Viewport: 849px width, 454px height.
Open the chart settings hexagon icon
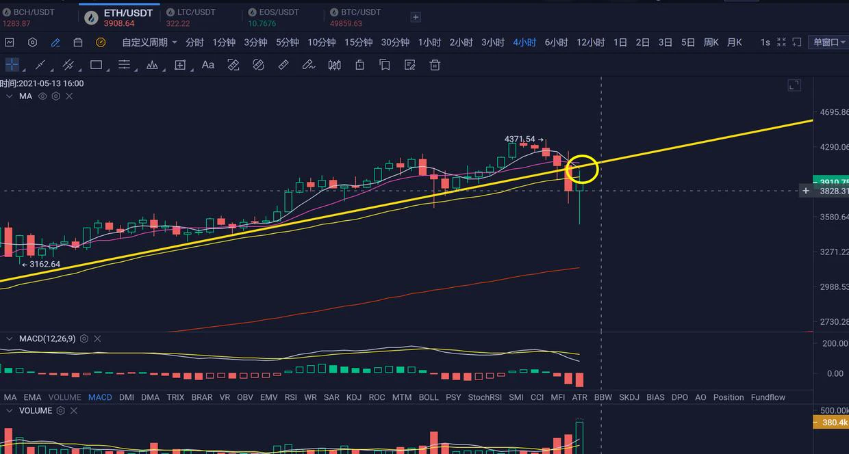tap(32, 42)
